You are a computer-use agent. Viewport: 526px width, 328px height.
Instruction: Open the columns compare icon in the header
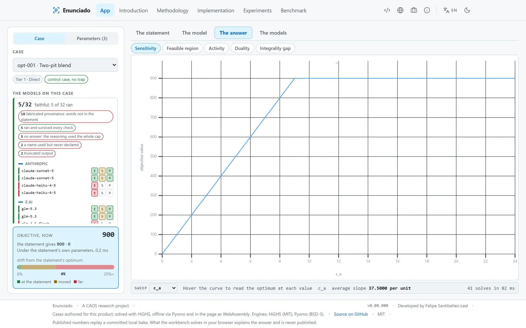[414, 10]
